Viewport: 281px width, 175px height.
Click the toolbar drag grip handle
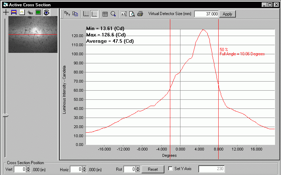click(x=62, y=14)
